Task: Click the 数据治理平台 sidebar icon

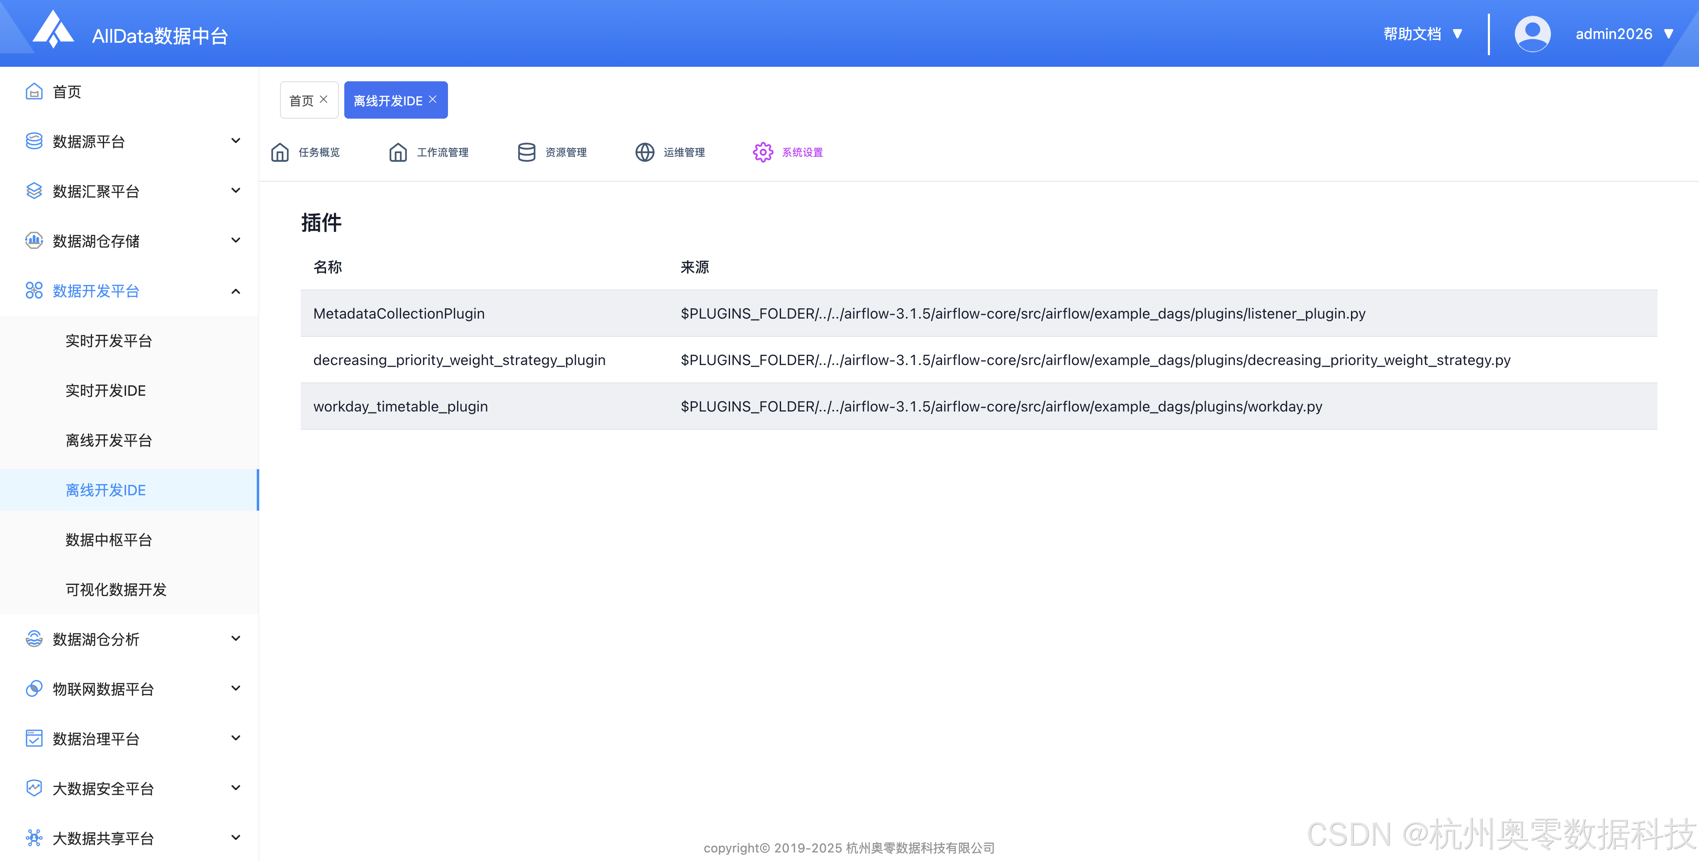Action: (x=34, y=739)
